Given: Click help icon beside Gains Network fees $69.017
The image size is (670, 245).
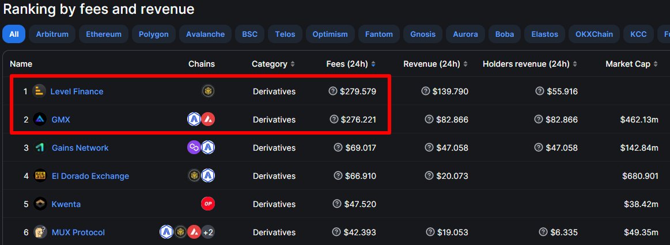Looking at the screenshot, I should point(338,147).
